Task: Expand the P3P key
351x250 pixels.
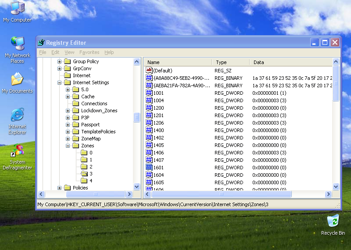Action: [x=68, y=118]
